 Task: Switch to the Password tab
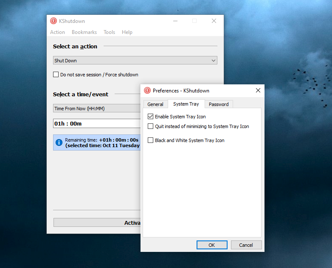(x=219, y=104)
